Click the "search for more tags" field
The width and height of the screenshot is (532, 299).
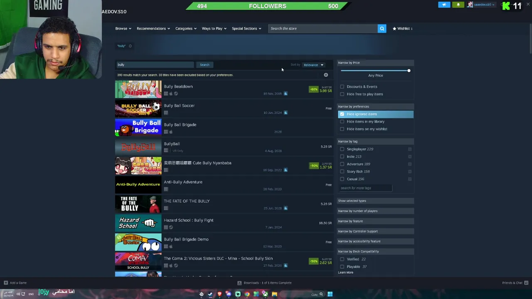click(365, 188)
